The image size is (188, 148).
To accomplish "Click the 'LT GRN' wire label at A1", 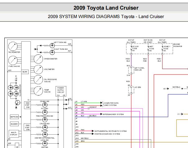I will coord(84,102).
